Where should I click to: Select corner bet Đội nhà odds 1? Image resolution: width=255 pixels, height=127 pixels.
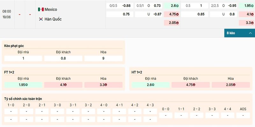tap(23, 58)
